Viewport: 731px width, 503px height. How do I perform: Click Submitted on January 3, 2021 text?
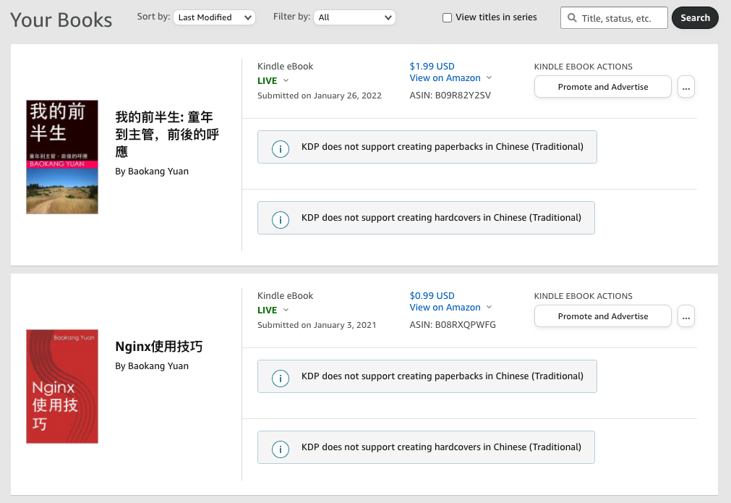[x=317, y=325]
